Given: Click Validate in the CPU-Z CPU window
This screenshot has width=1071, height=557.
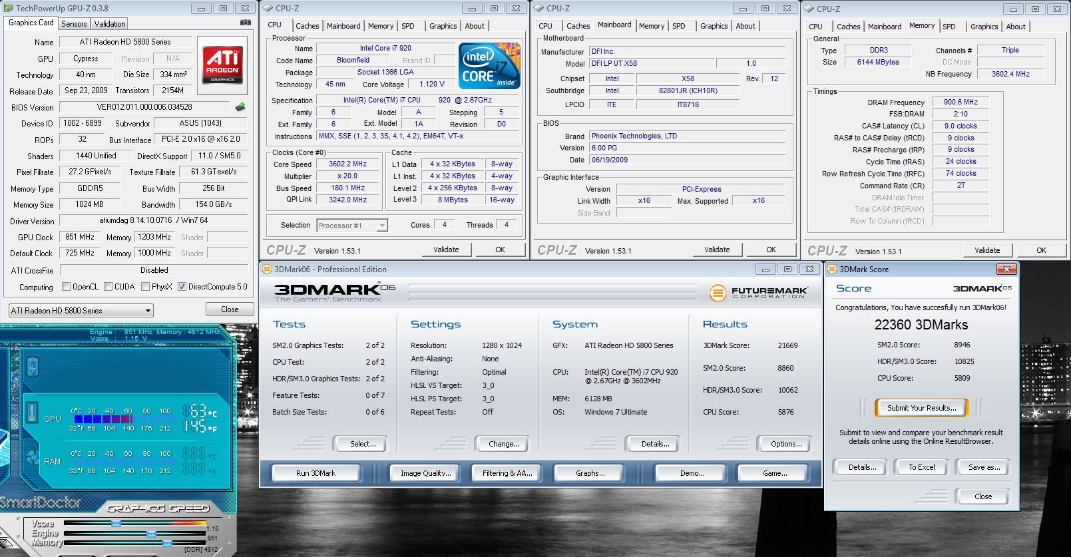Looking at the screenshot, I should [x=446, y=250].
